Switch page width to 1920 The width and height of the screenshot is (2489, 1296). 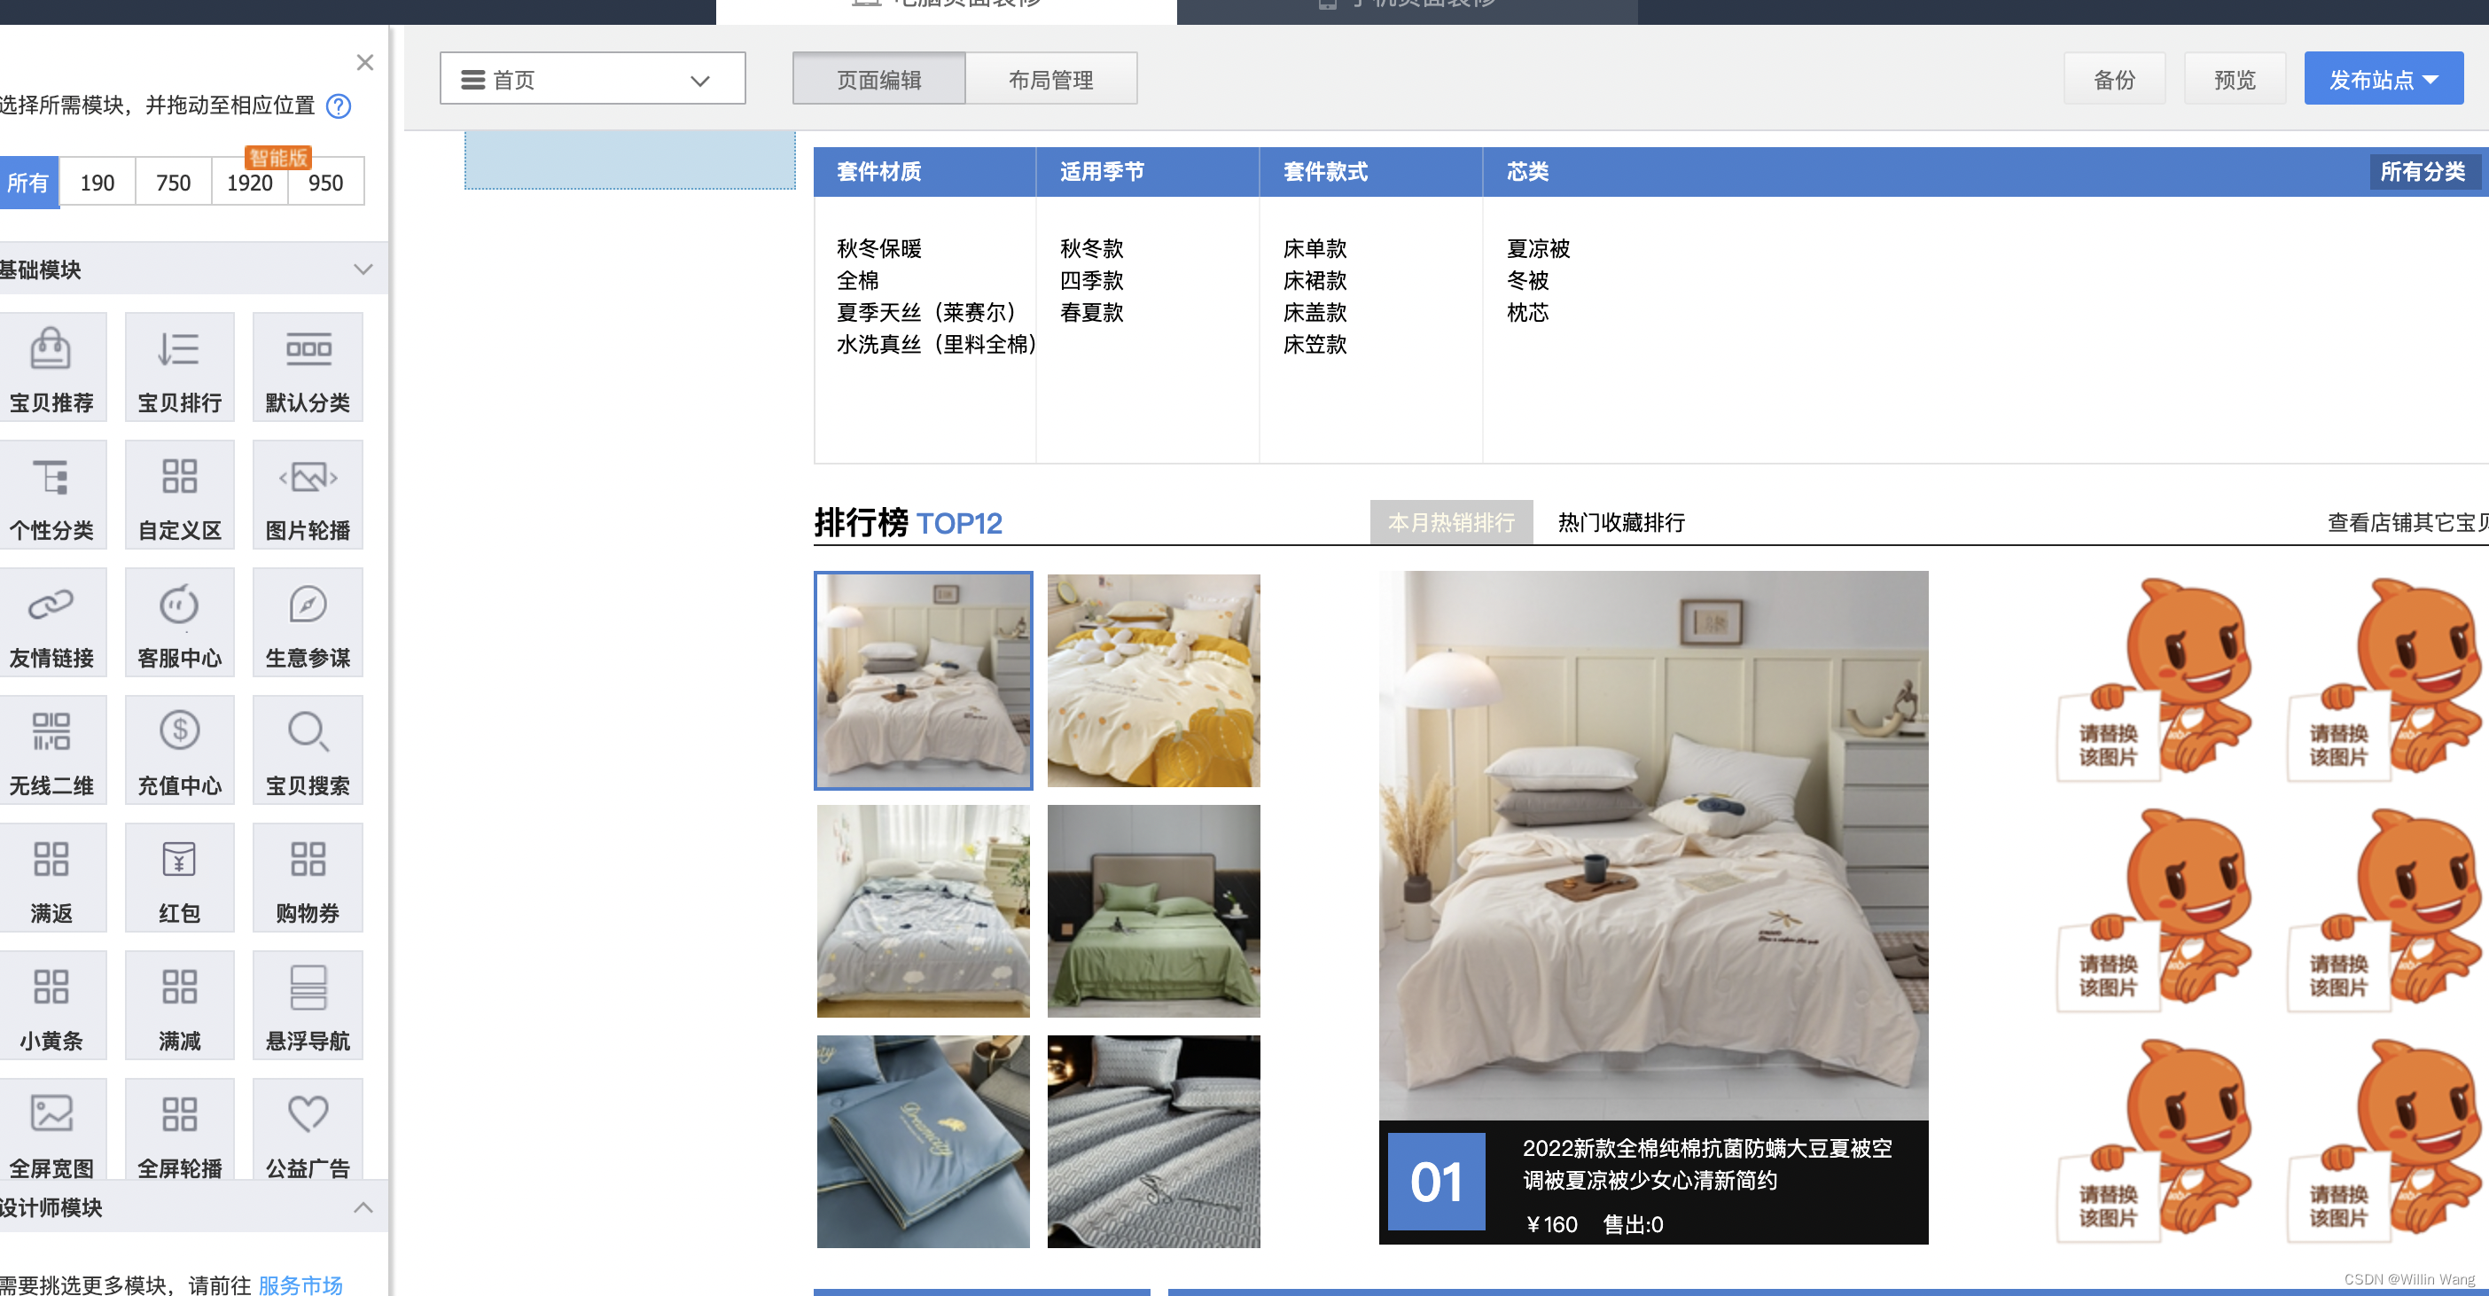[x=249, y=182]
